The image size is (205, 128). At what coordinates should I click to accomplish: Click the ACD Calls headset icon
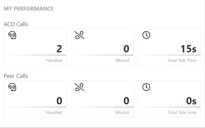(x=12, y=35)
